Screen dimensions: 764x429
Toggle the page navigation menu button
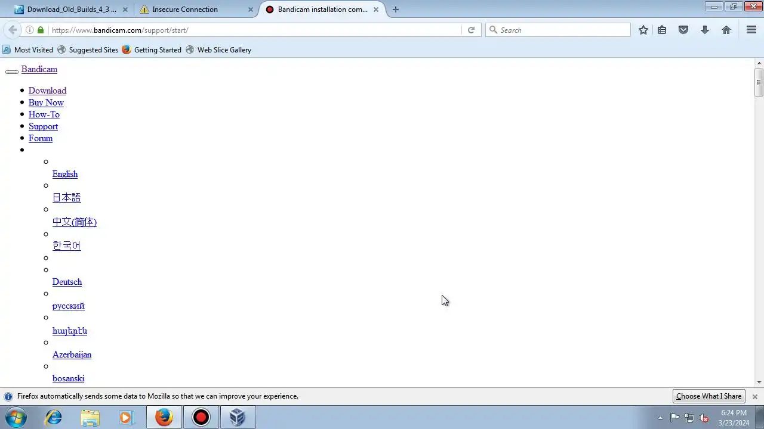(x=12, y=71)
